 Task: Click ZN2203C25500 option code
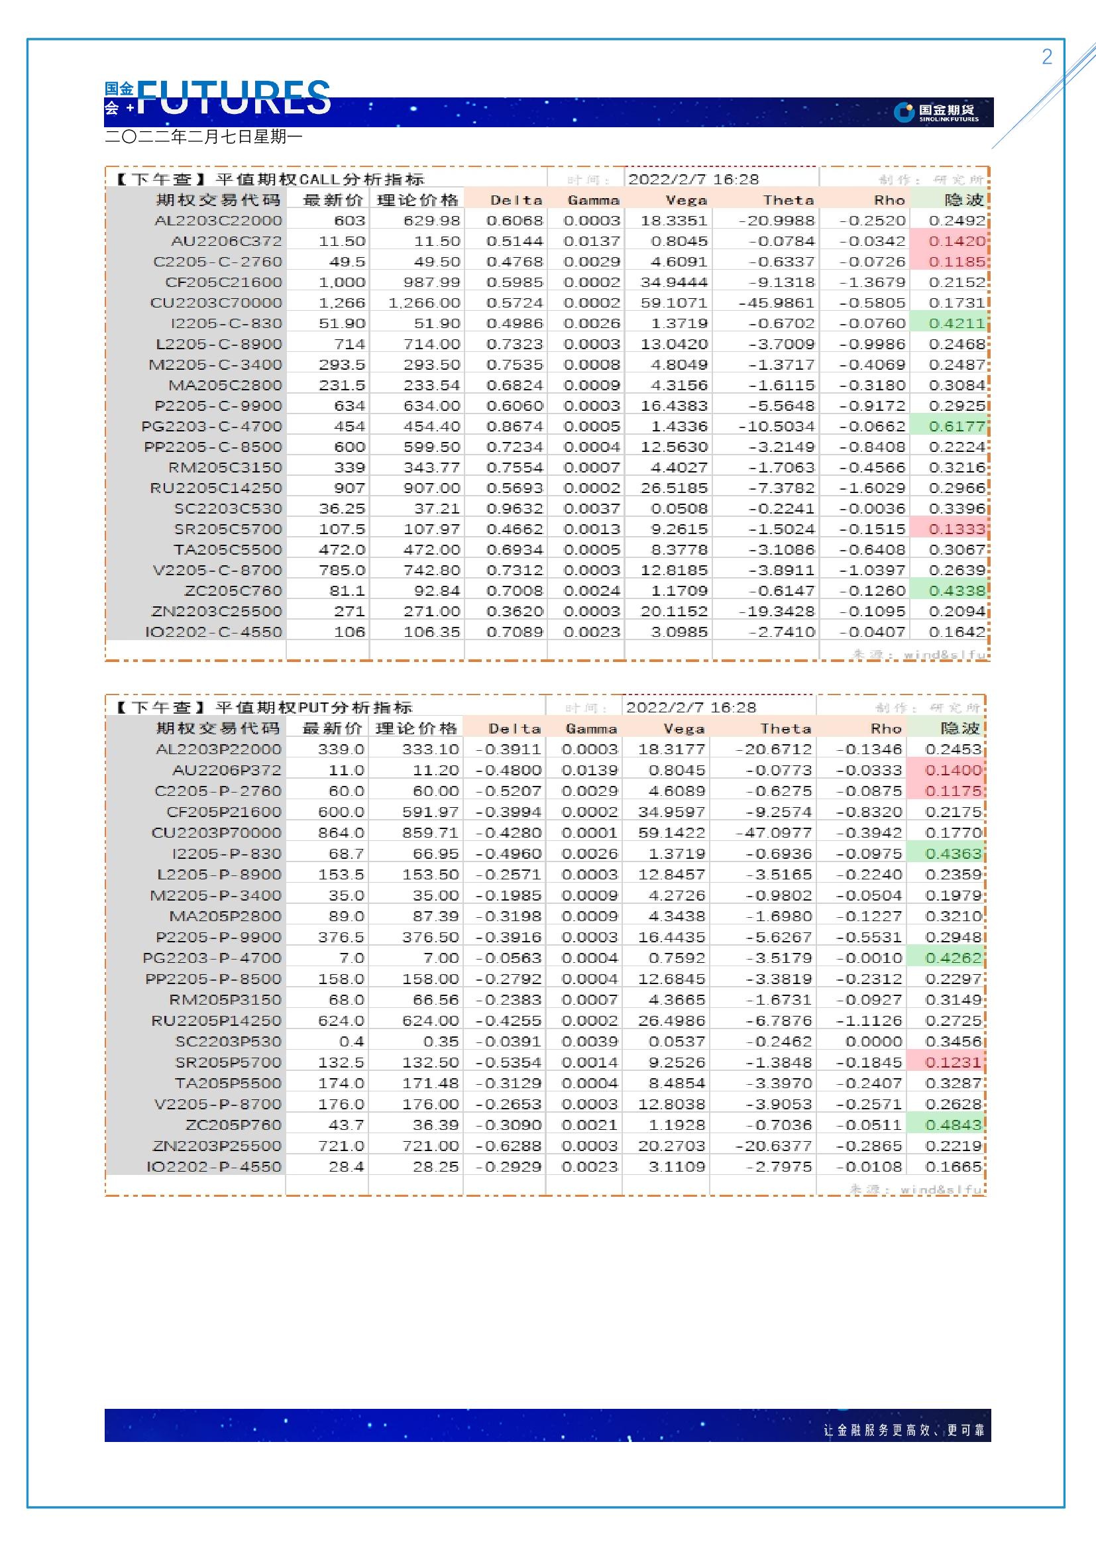(x=217, y=612)
